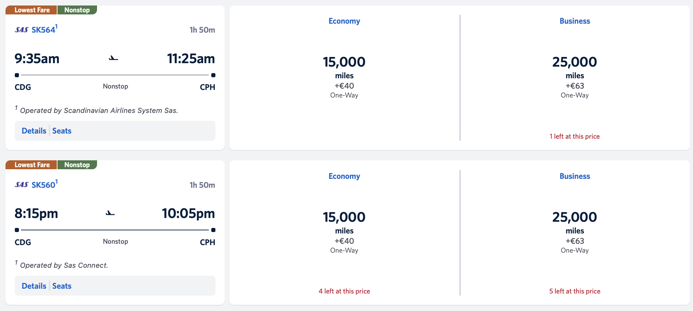Switch to the Economy column on SK560
Screen dimensions: 693x311
pos(344,176)
